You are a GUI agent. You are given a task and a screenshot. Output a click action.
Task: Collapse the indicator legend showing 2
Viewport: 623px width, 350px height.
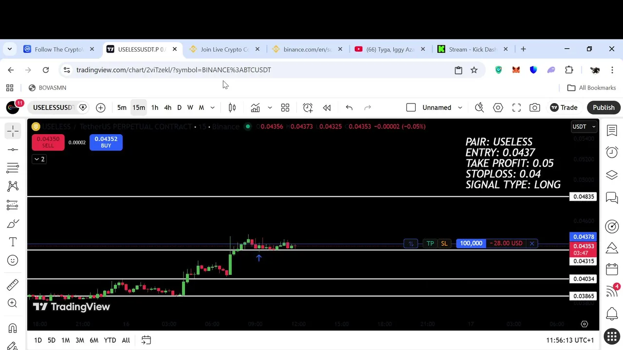tap(39, 159)
